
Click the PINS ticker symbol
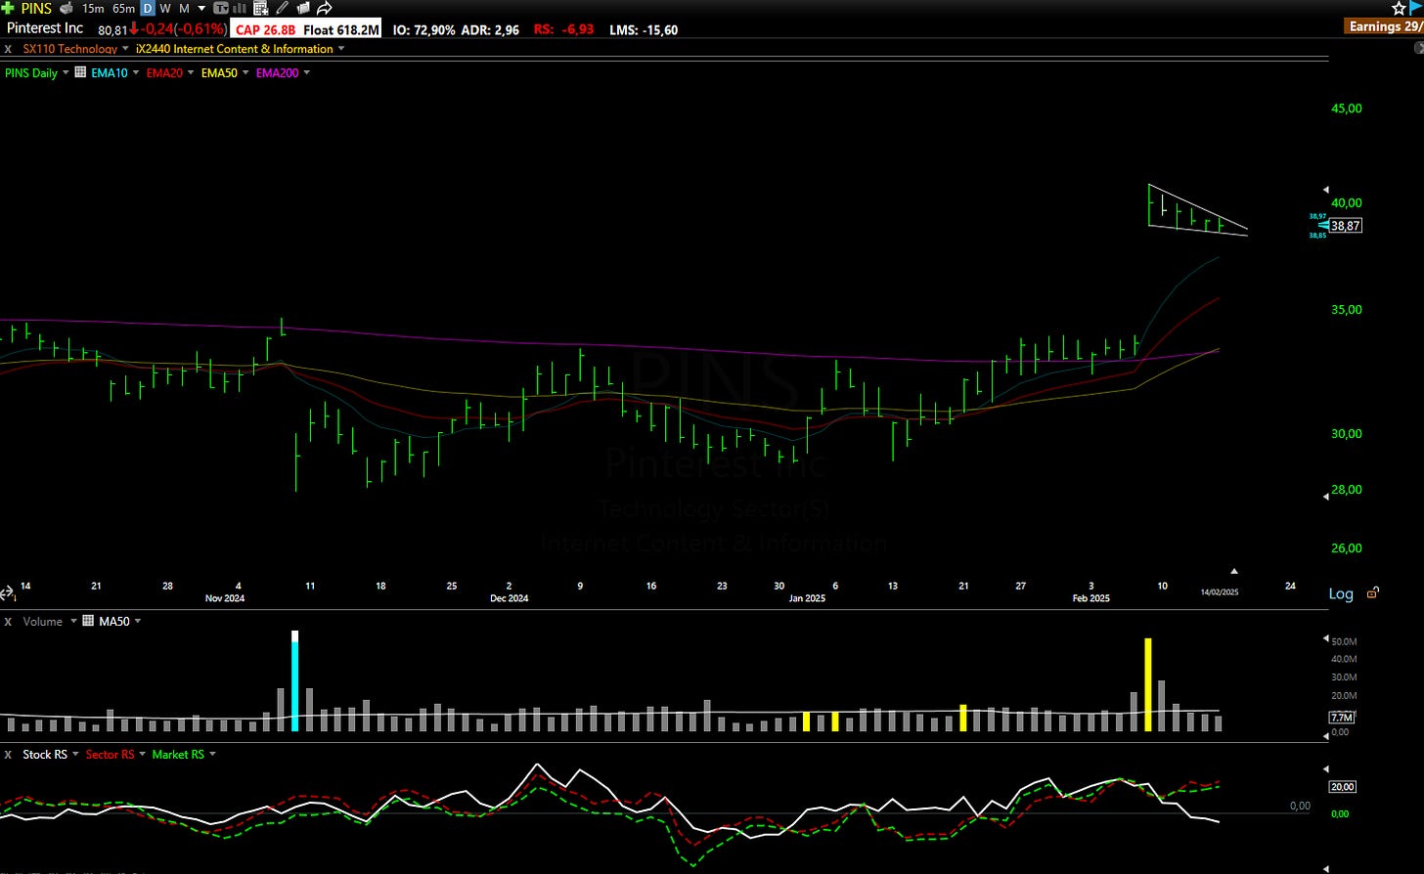[36, 8]
